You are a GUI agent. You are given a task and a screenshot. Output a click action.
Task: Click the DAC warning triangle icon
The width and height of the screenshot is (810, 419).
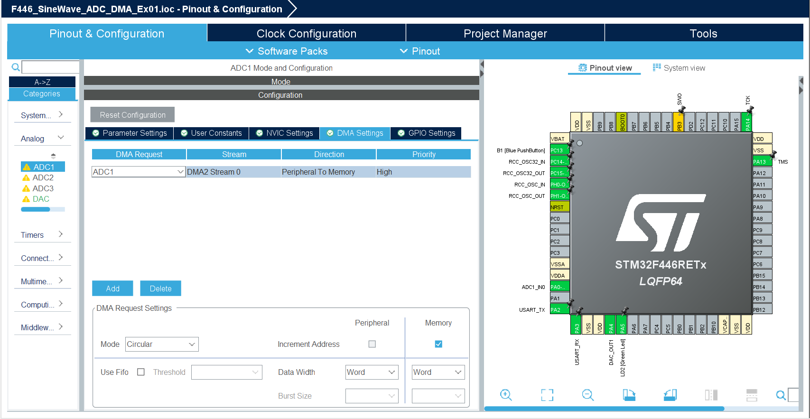[x=26, y=199]
